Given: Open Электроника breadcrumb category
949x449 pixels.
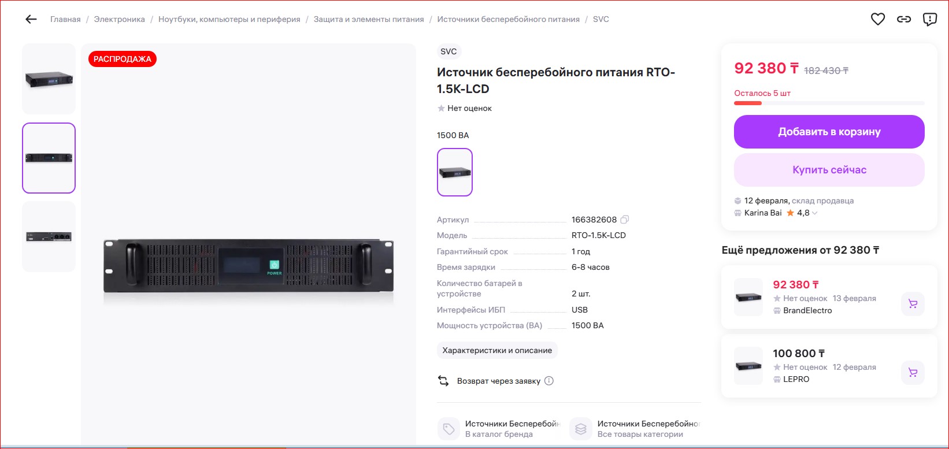Looking at the screenshot, I should (120, 19).
